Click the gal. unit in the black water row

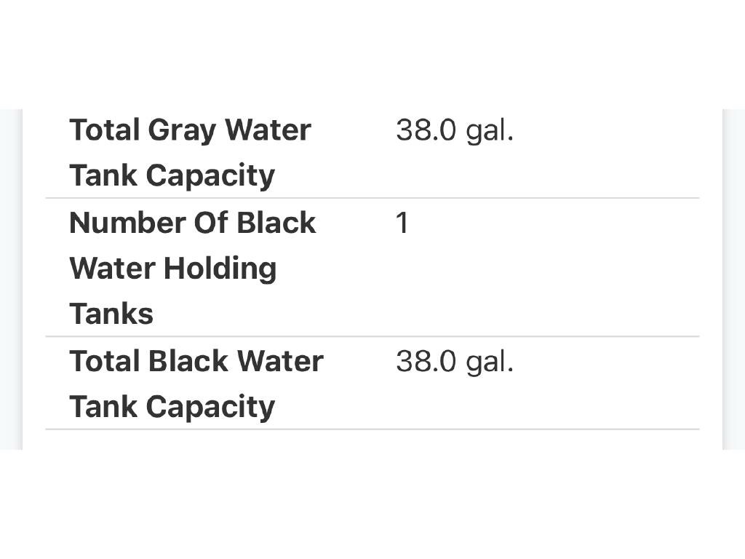(x=490, y=362)
